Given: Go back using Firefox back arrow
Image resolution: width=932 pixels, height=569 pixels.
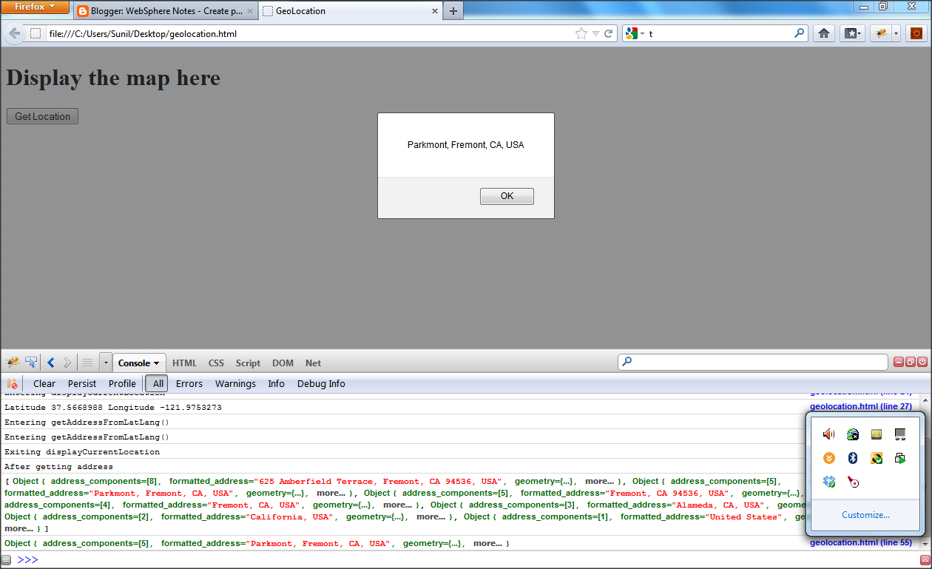Looking at the screenshot, I should click(15, 33).
